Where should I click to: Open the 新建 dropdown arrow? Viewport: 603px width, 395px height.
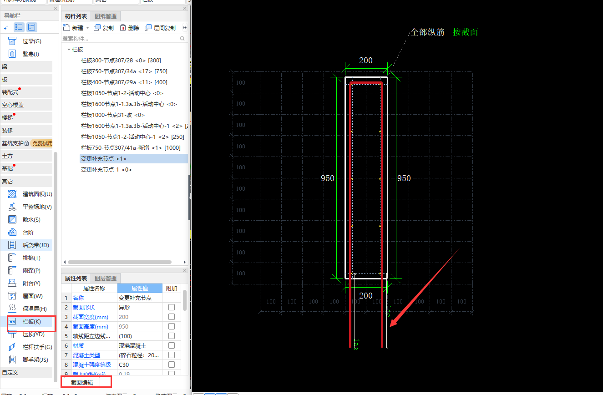(87, 28)
